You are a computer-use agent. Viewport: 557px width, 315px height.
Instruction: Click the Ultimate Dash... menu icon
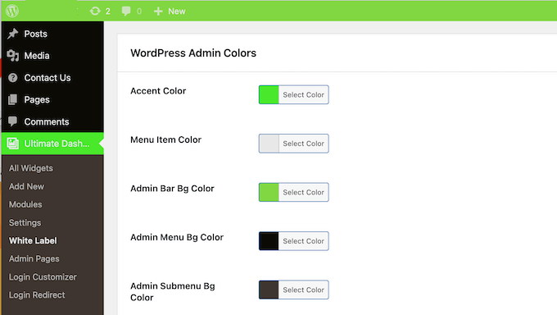click(x=13, y=144)
